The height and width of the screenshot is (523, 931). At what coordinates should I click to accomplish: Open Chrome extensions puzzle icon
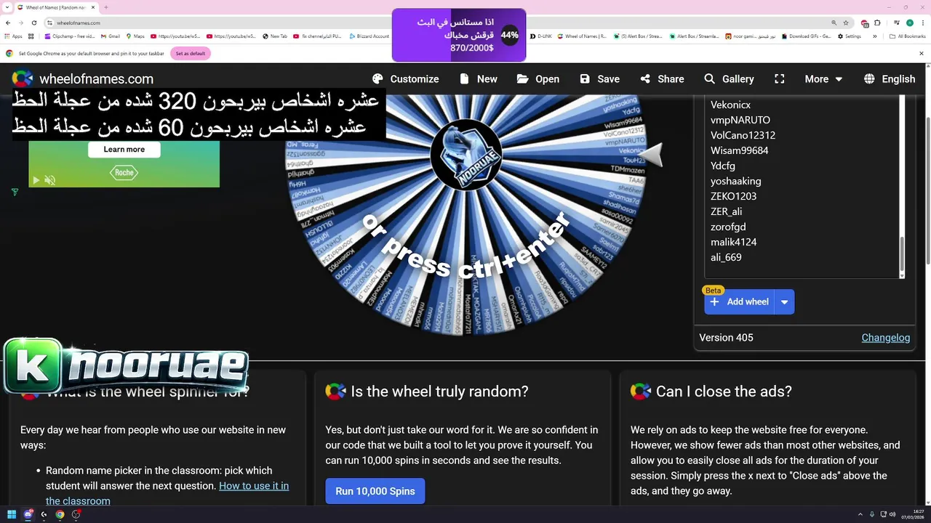pos(876,23)
